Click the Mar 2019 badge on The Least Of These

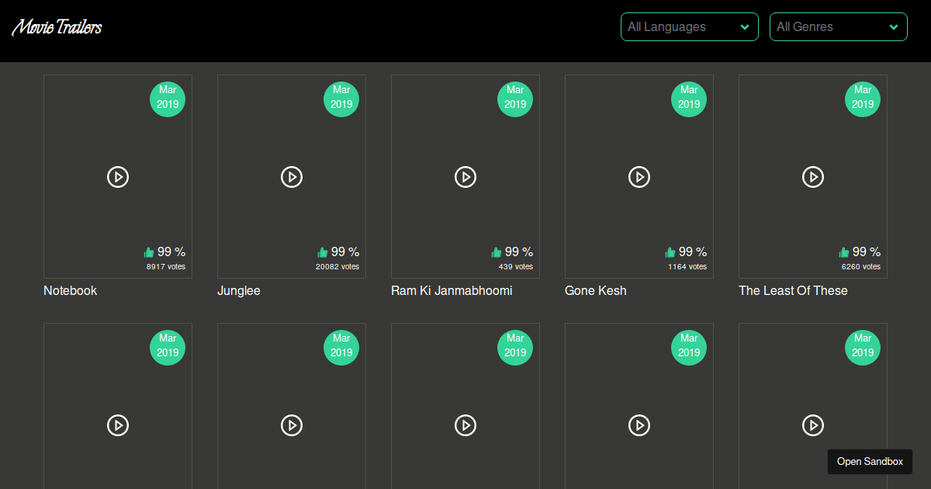pyautogui.click(x=863, y=99)
